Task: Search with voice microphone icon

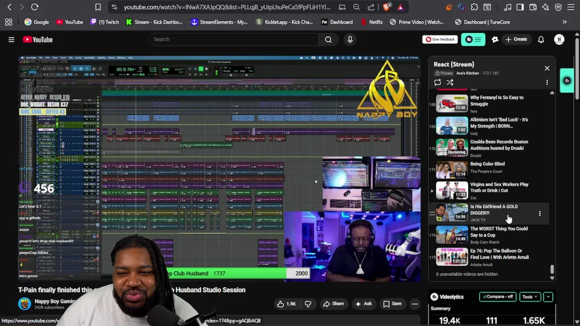Action: click(350, 39)
